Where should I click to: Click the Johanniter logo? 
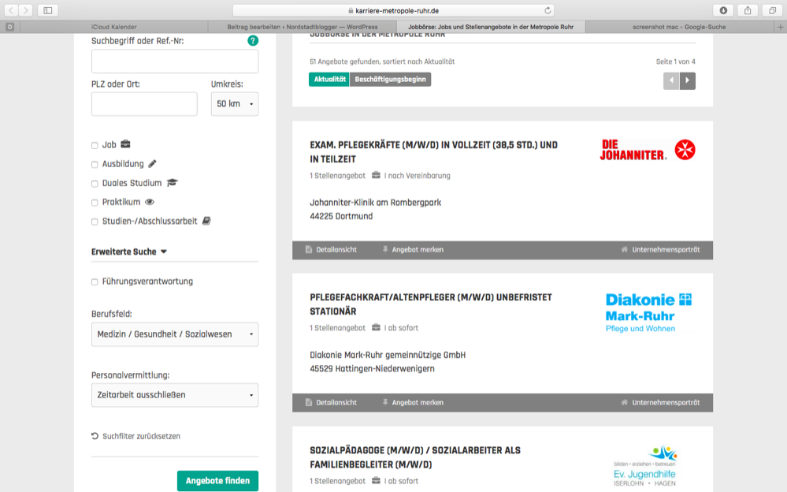click(x=648, y=150)
